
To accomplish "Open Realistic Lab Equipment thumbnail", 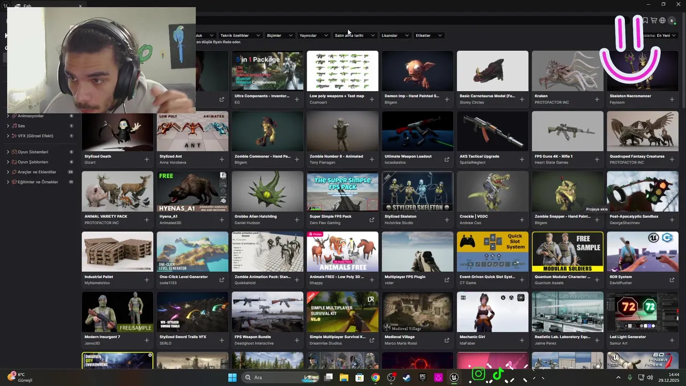I will click(x=568, y=311).
